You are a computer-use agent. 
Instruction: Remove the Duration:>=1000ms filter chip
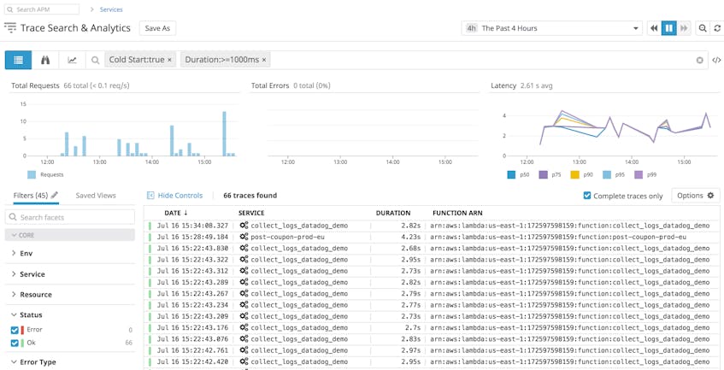pyautogui.click(x=264, y=60)
